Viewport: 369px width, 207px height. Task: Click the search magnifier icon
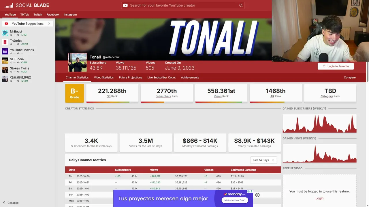pos(241,5)
